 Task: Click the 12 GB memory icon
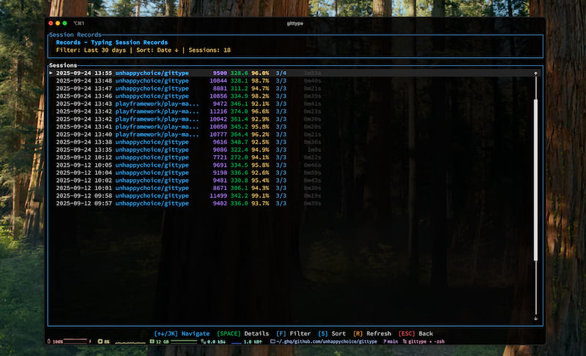click(152, 341)
